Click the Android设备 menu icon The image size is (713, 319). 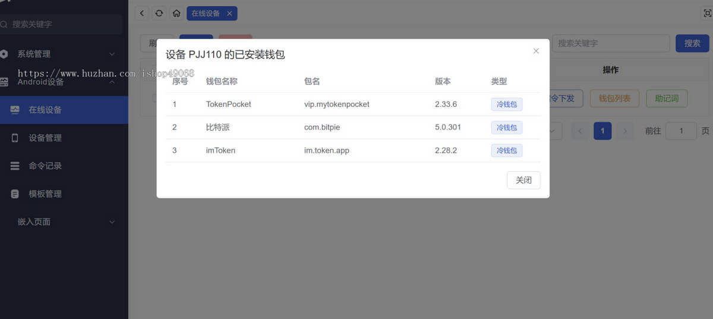pos(4,82)
